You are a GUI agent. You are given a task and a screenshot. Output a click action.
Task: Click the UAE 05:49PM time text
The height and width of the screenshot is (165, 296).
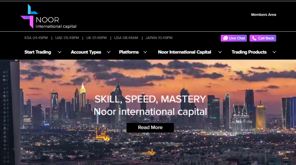click(x=67, y=38)
